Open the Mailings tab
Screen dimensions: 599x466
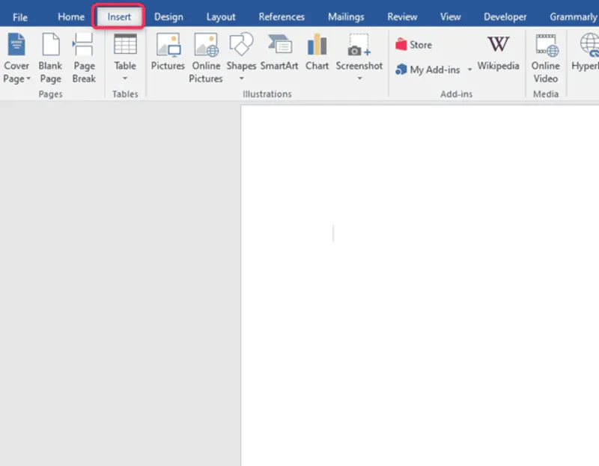(346, 16)
